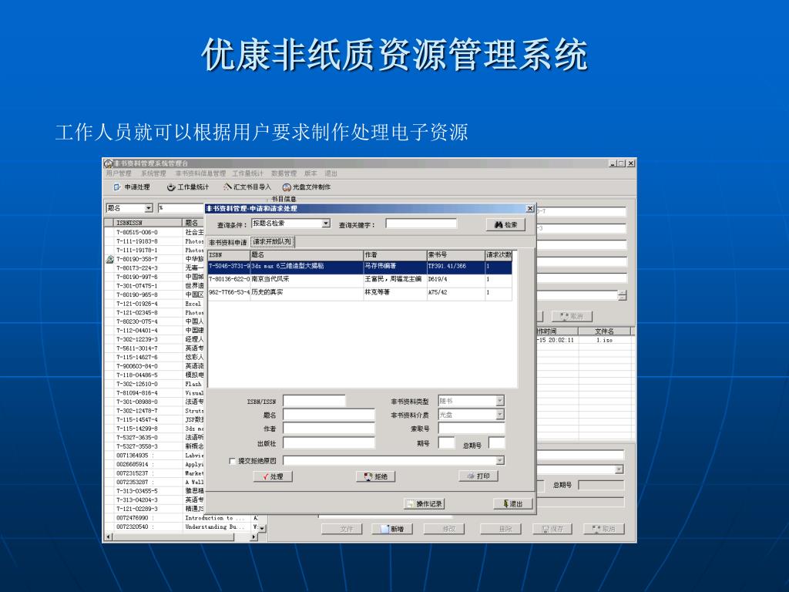Click 1.iso file name cell
The height and width of the screenshot is (592, 789).
click(605, 340)
